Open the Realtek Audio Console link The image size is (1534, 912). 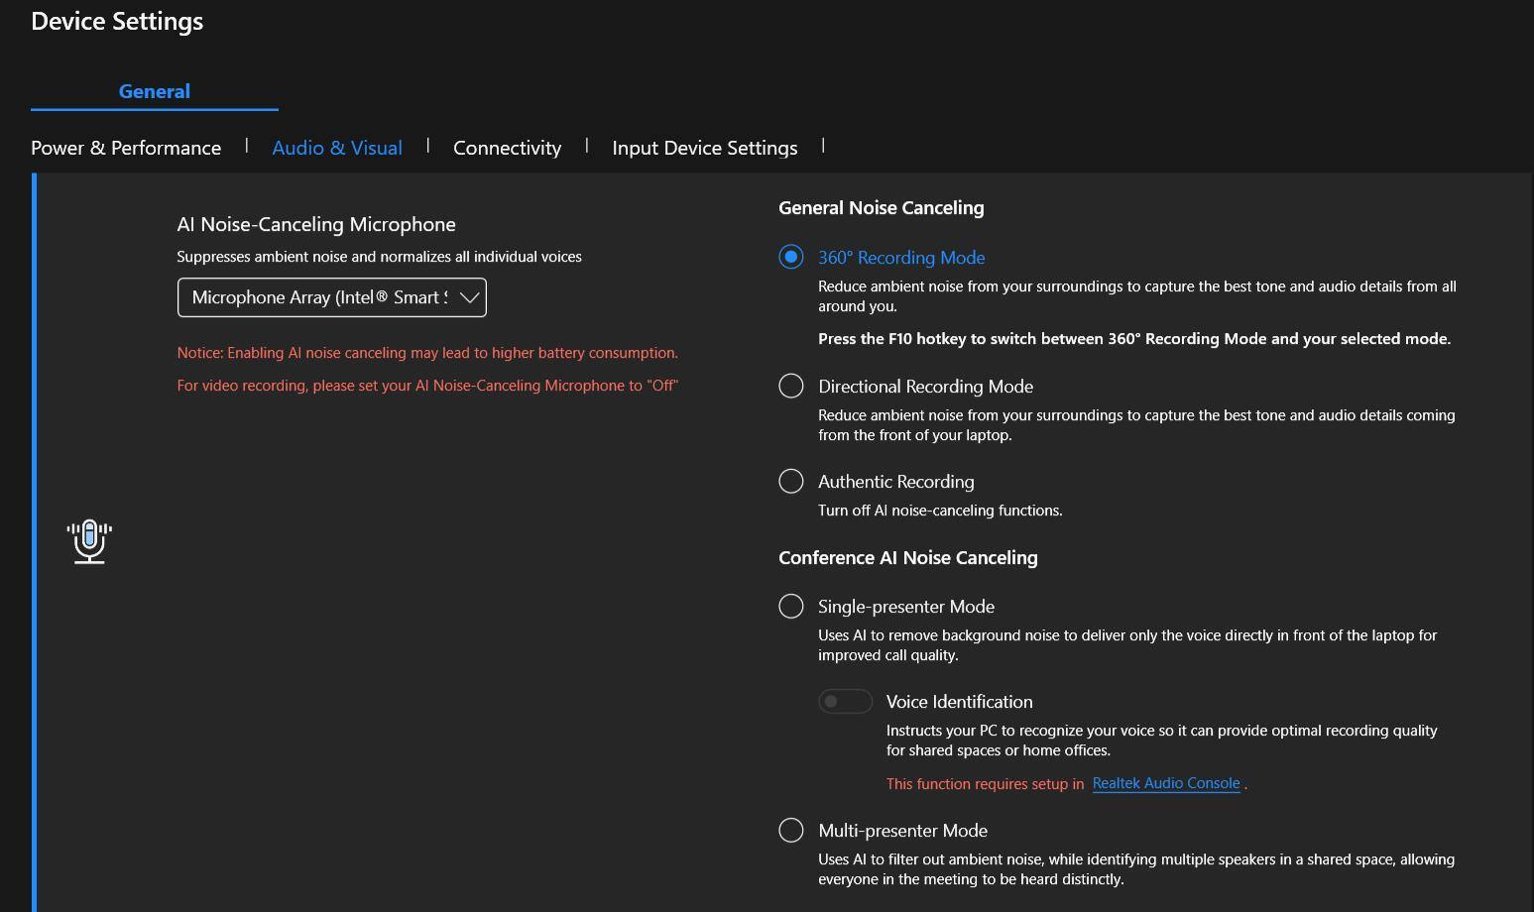coord(1165,783)
